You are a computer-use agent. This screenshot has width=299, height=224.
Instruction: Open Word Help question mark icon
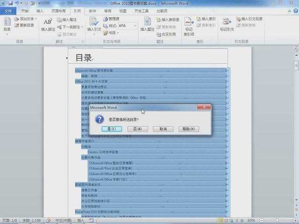pos(296,11)
